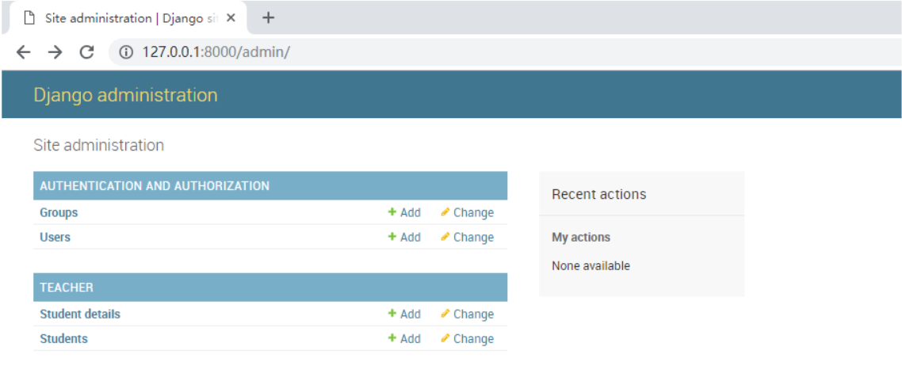The height and width of the screenshot is (366, 902).
Task: Click Change next to Groups
Action: tap(468, 212)
